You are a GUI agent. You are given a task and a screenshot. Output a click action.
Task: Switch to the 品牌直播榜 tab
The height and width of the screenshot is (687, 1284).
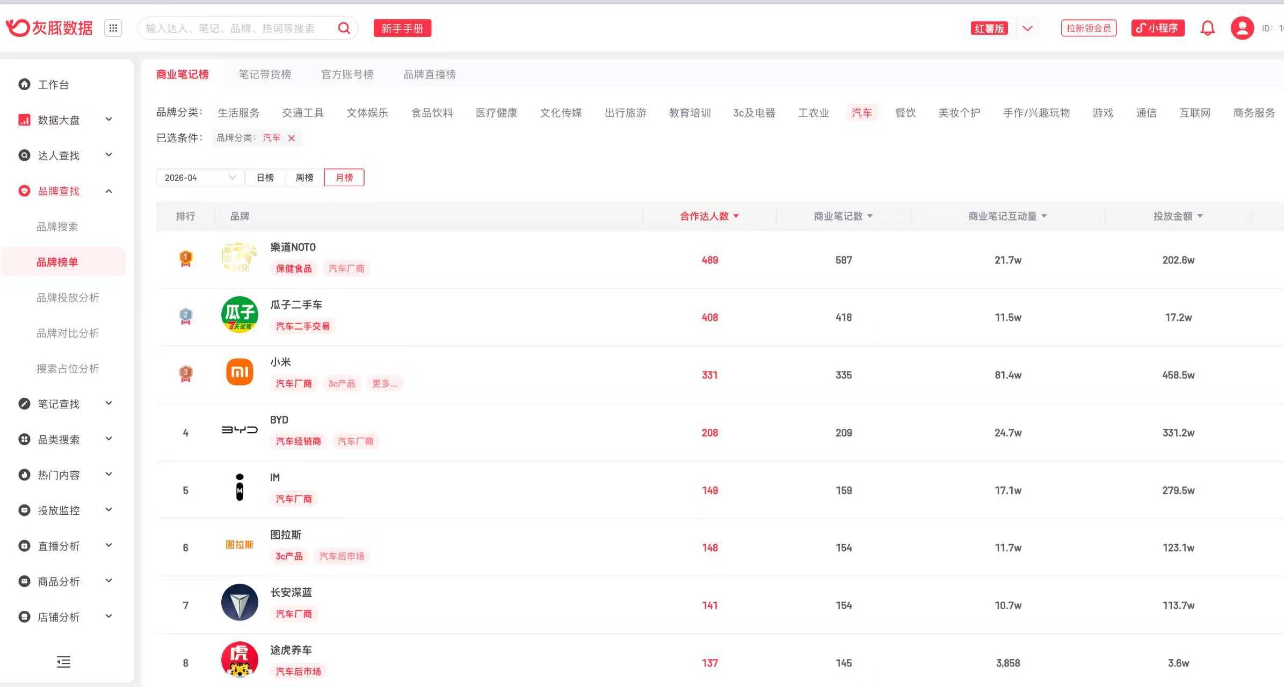[x=430, y=75]
